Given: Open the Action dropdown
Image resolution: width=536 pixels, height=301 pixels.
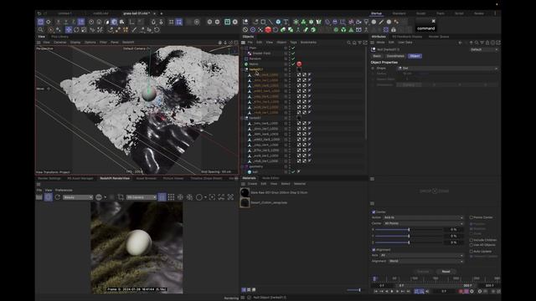Looking at the screenshot, I should click(423, 217).
